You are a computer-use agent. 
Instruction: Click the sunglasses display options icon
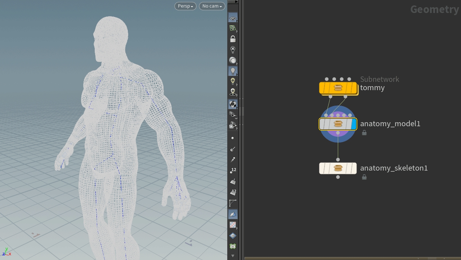(233, 114)
